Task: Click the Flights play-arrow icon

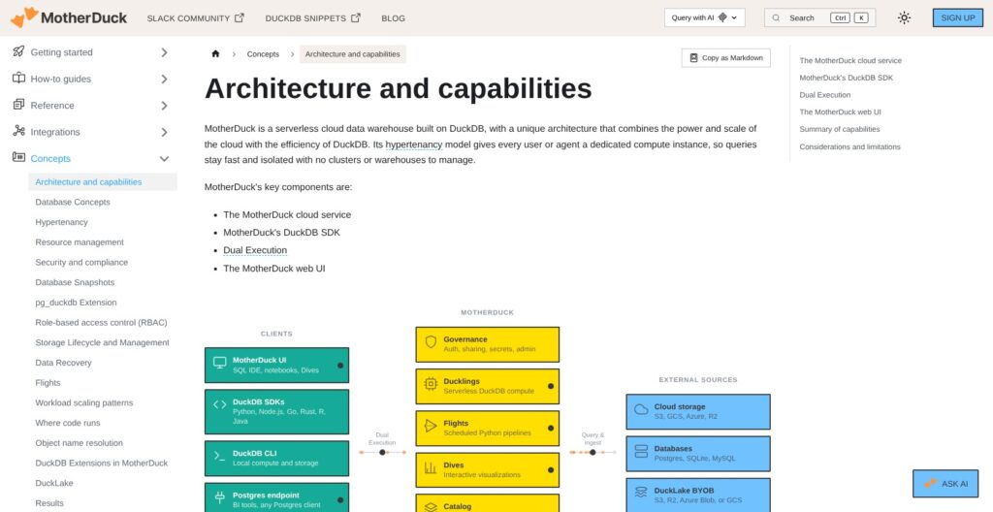Action: (x=431, y=426)
